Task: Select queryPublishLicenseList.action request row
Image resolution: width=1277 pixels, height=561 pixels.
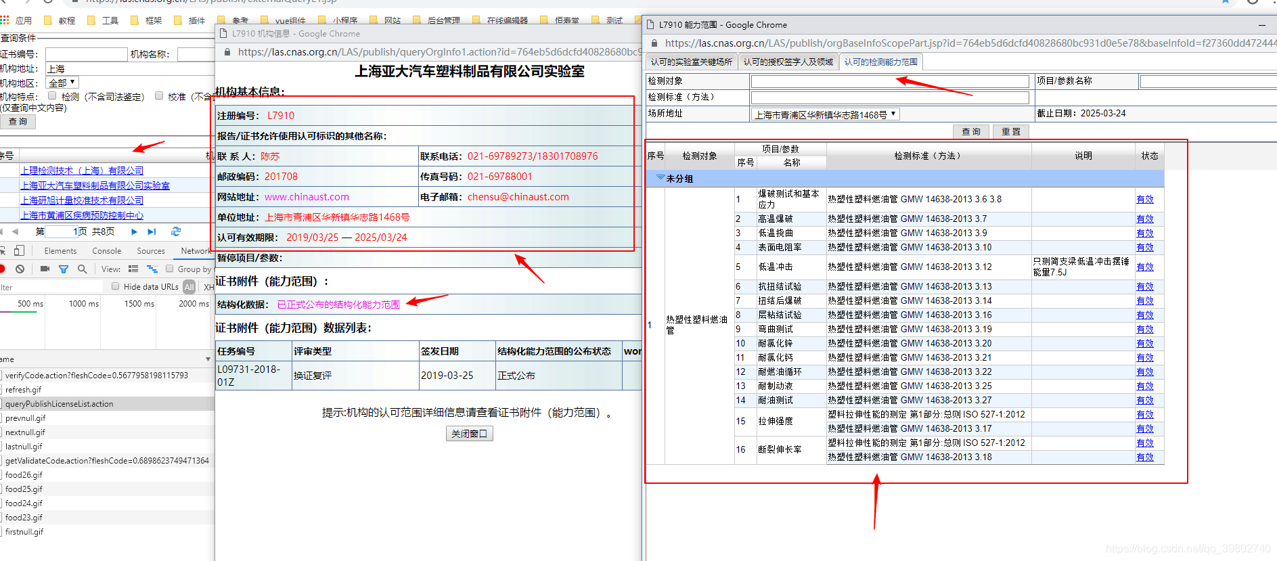Action: (x=107, y=404)
